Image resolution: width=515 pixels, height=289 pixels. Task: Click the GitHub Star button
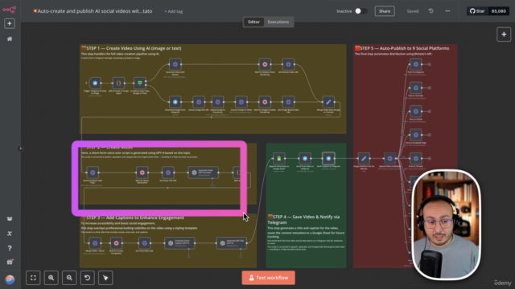coord(477,11)
